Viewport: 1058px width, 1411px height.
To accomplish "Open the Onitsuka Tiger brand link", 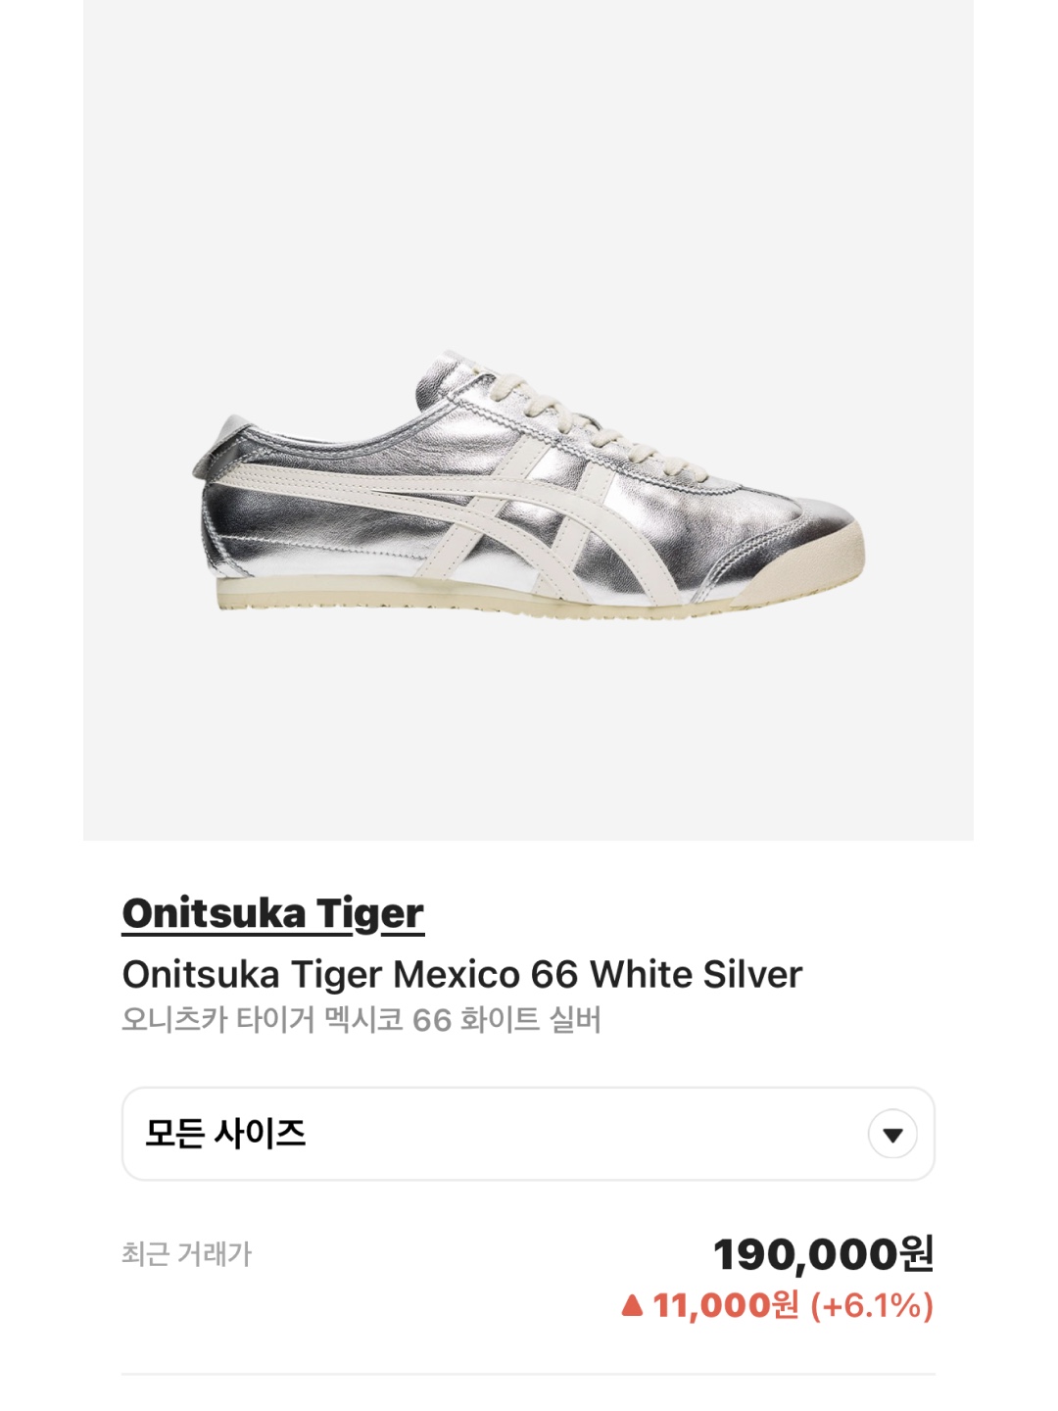I will pyautogui.click(x=272, y=913).
